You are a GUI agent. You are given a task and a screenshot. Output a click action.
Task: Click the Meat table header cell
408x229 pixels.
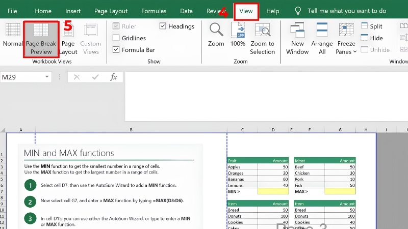coord(309,161)
